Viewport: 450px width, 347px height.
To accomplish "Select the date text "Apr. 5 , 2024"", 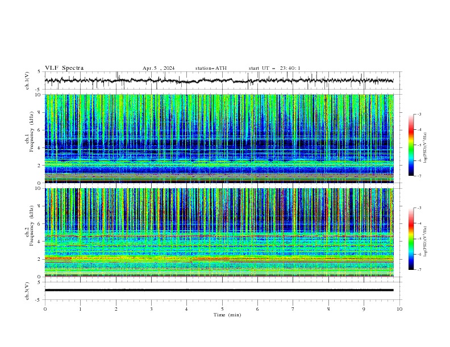I will [159, 68].
